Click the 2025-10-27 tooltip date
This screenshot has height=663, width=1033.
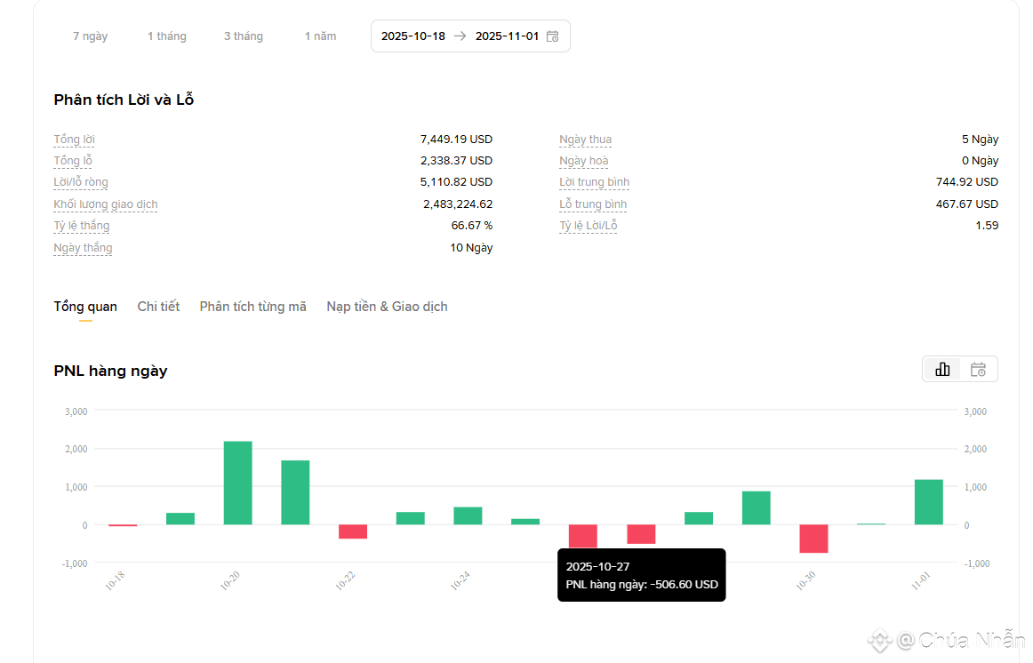[x=597, y=566]
